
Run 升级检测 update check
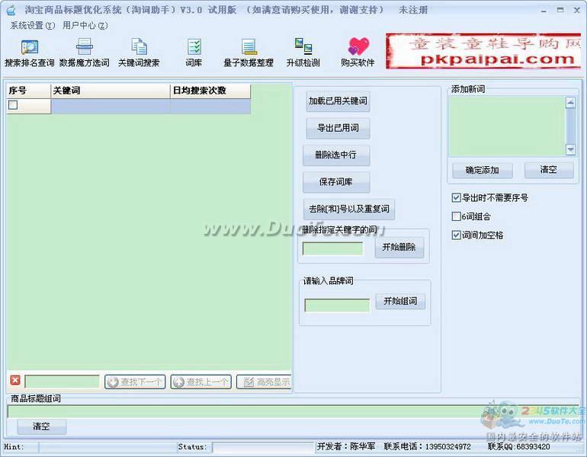point(303,52)
